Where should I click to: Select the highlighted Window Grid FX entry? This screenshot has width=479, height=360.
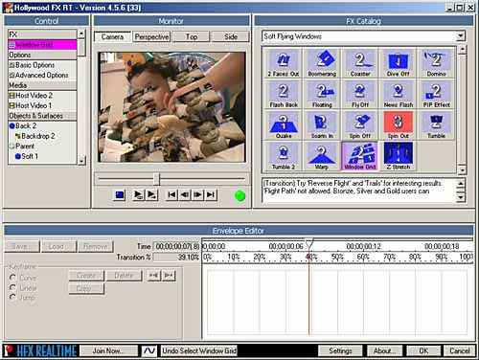point(42,45)
